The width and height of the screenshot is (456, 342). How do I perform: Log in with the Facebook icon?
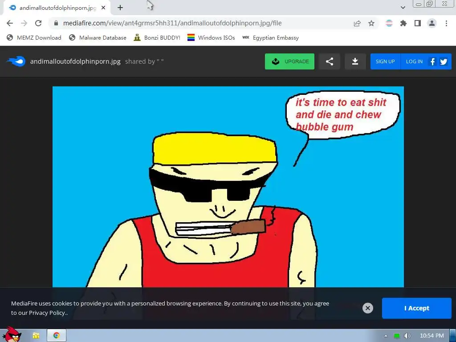(432, 61)
